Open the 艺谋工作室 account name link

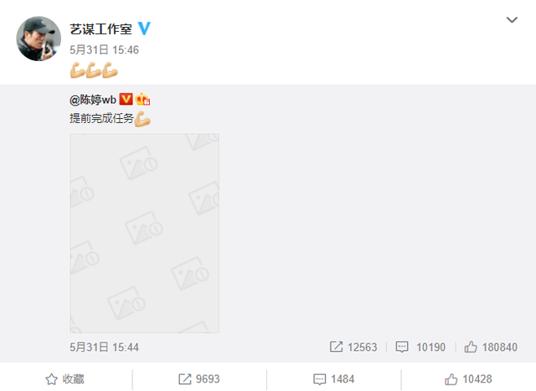tap(100, 29)
